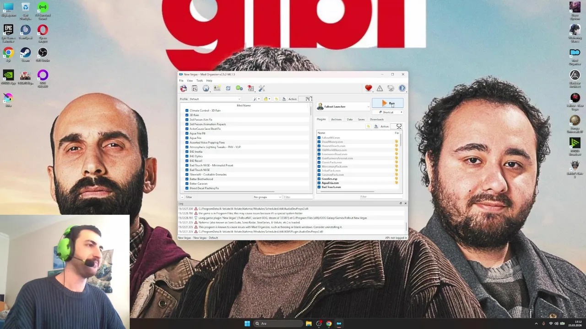Open the Executables gears icon
This screenshot has height=329, width=586.
(x=239, y=88)
